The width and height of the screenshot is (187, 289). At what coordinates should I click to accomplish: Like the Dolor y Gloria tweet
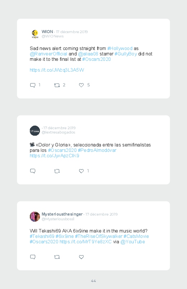(81, 171)
